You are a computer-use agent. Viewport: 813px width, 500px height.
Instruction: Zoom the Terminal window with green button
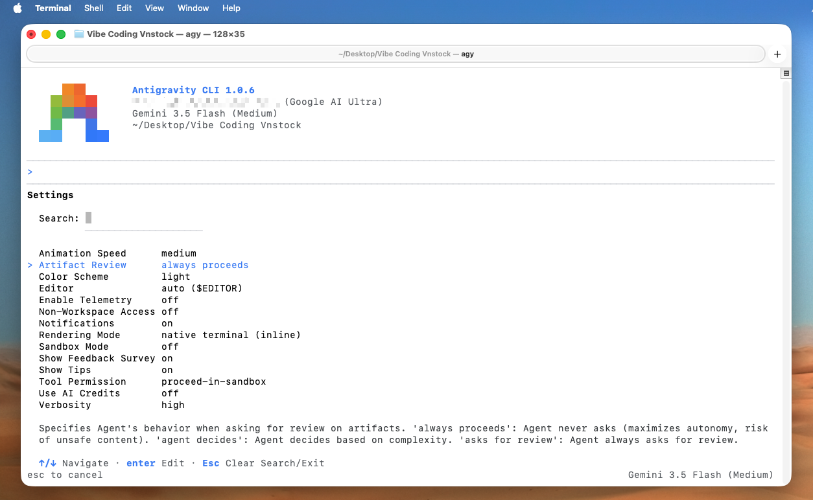(x=61, y=34)
